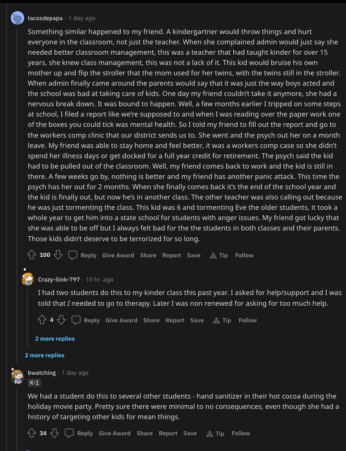Open Crazy-Sink-797's username link
This screenshot has width=346, height=451.
(59, 280)
